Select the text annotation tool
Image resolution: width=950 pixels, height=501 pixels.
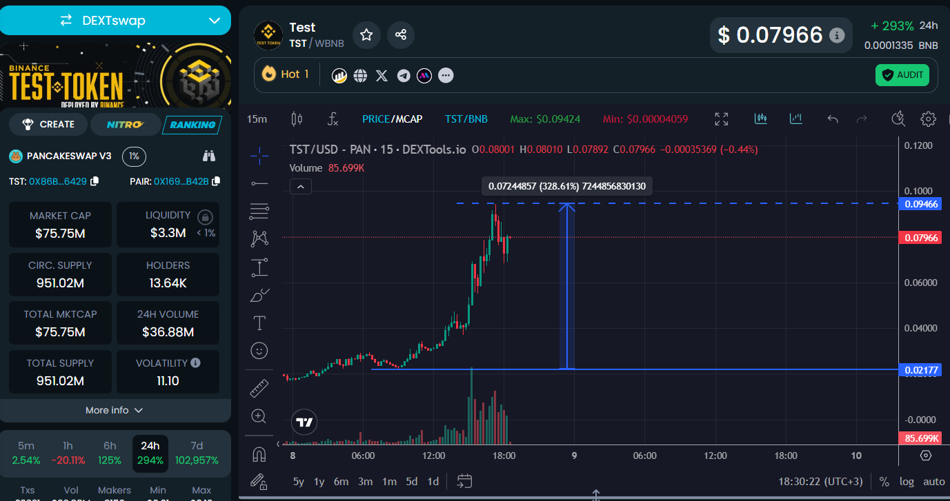259,323
